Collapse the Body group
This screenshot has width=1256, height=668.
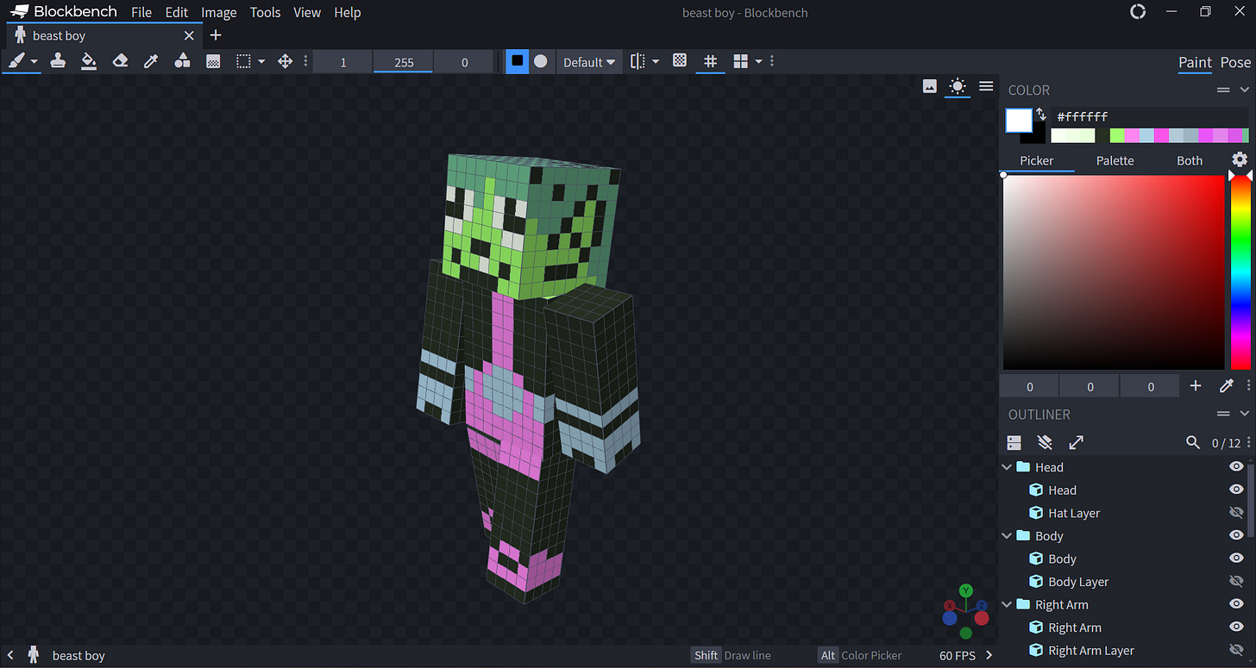(x=1007, y=536)
